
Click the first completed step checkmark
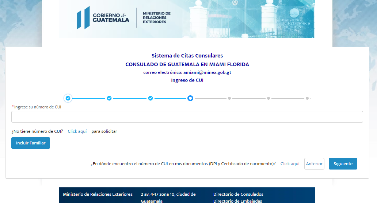click(x=68, y=98)
